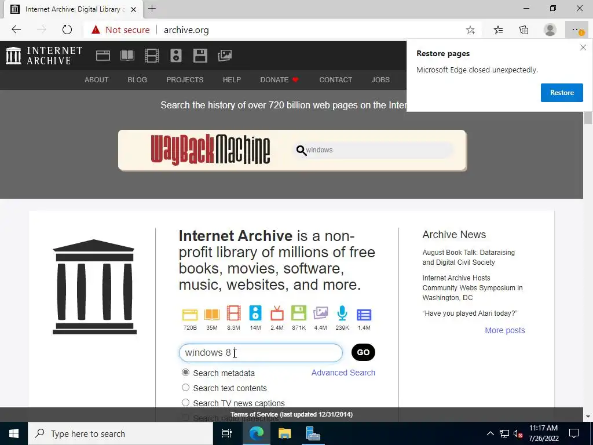
Task: Open the 35M texts collection icon
Action: [212, 314]
